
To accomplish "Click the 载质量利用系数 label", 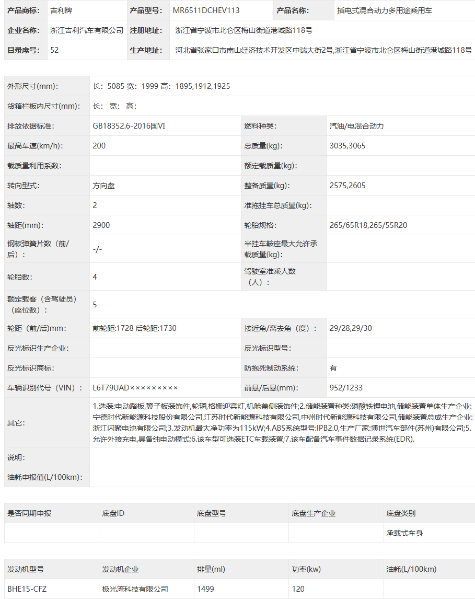I will [x=34, y=166].
